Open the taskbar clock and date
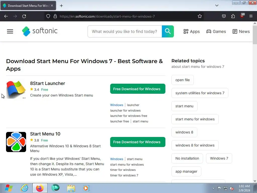 pyautogui.click(x=244, y=188)
